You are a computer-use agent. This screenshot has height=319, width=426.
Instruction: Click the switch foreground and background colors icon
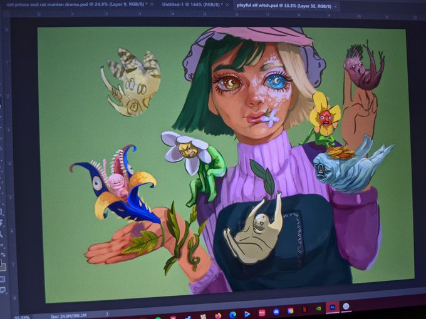click(3, 255)
